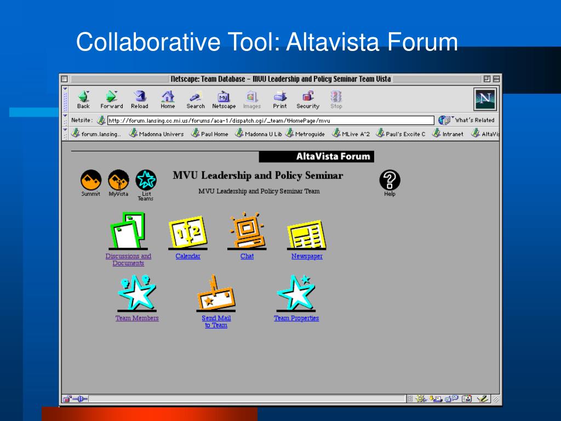The image size is (561, 421).
Task: Toggle the online/offline plug icon
Action: pos(80,399)
